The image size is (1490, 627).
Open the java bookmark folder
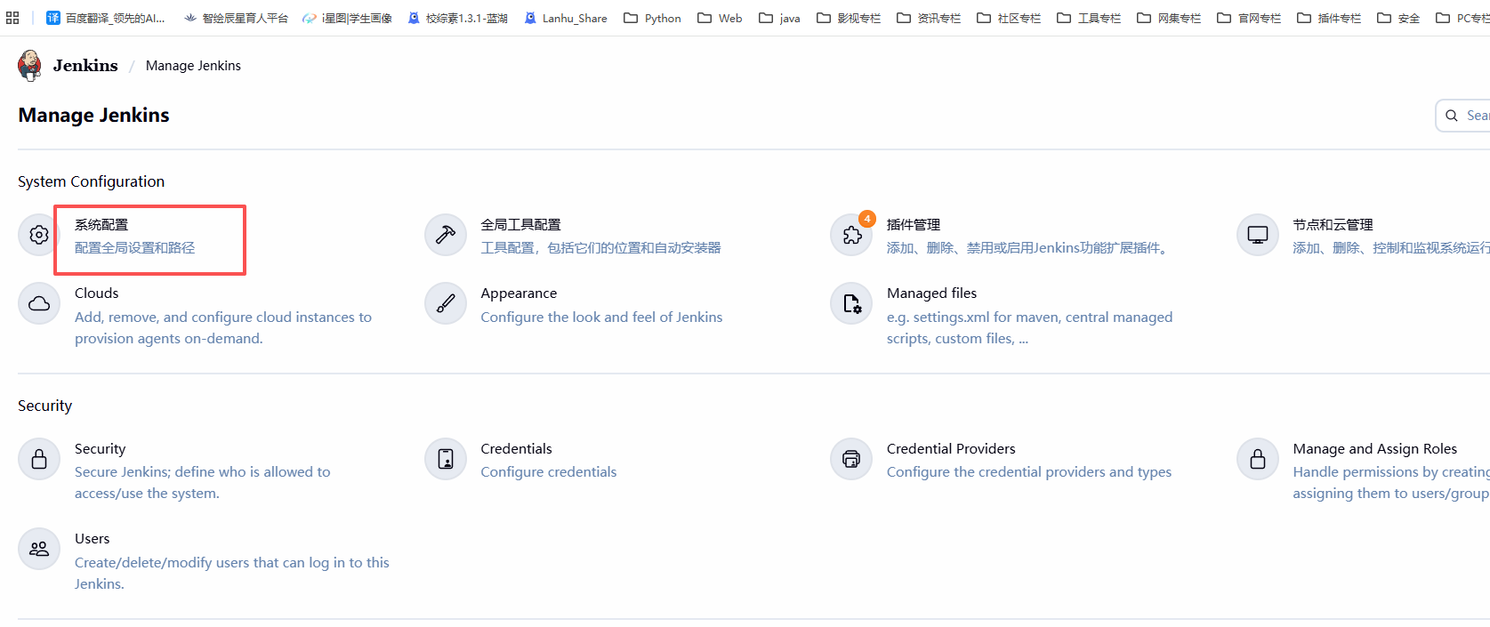(779, 18)
